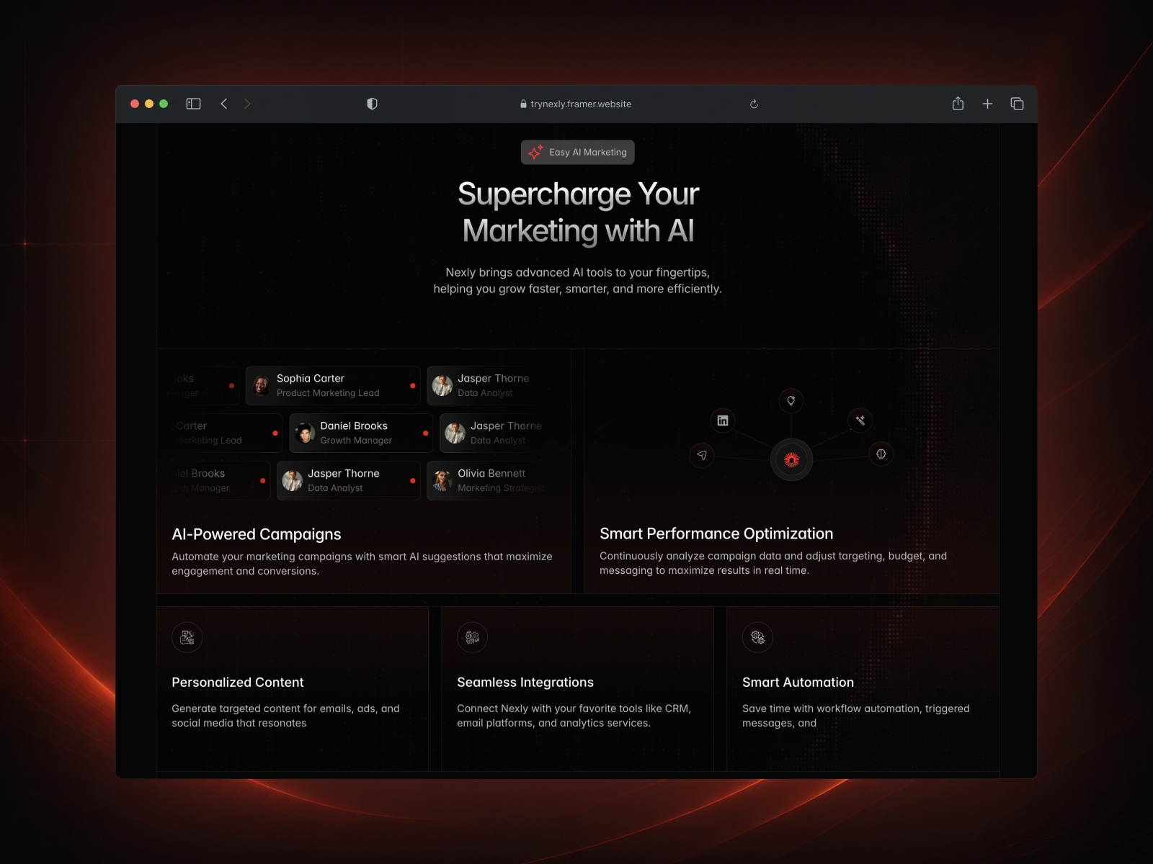Click the AI-Powered Campaigns heading

coord(257,534)
